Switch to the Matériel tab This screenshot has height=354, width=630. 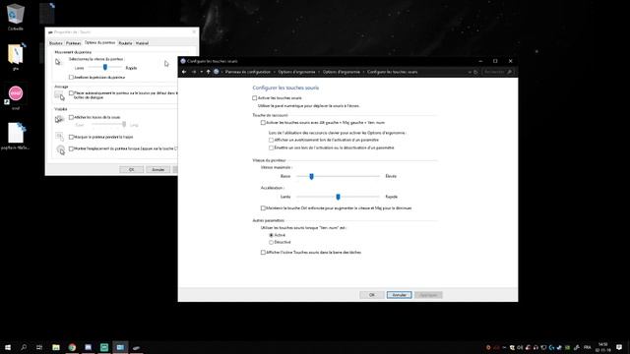(142, 43)
